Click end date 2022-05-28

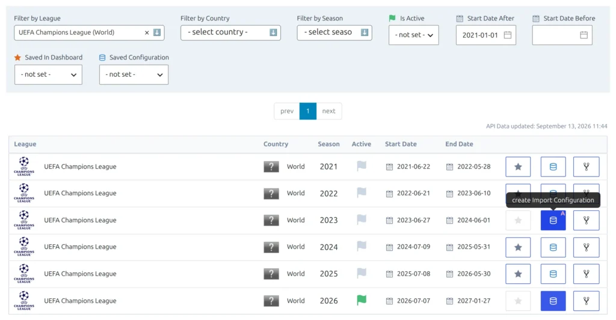474,167
